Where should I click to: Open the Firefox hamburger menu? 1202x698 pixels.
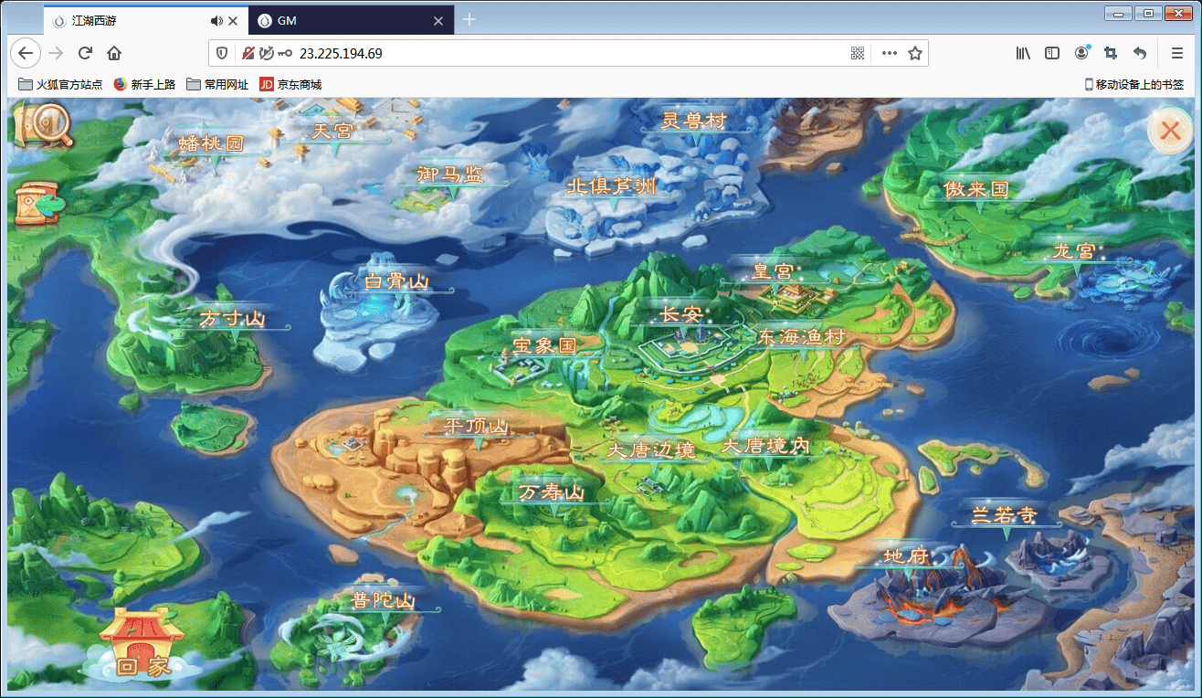(1177, 53)
